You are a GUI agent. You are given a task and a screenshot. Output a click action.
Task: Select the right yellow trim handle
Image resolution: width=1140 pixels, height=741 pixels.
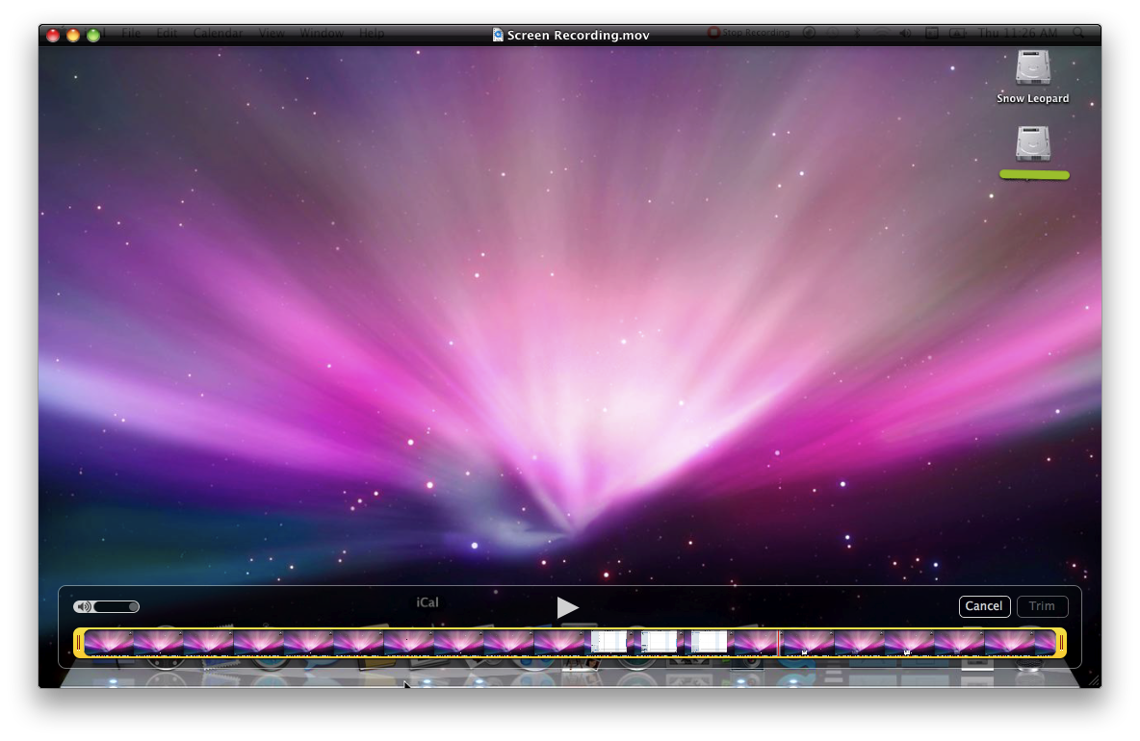coord(1061,643)
